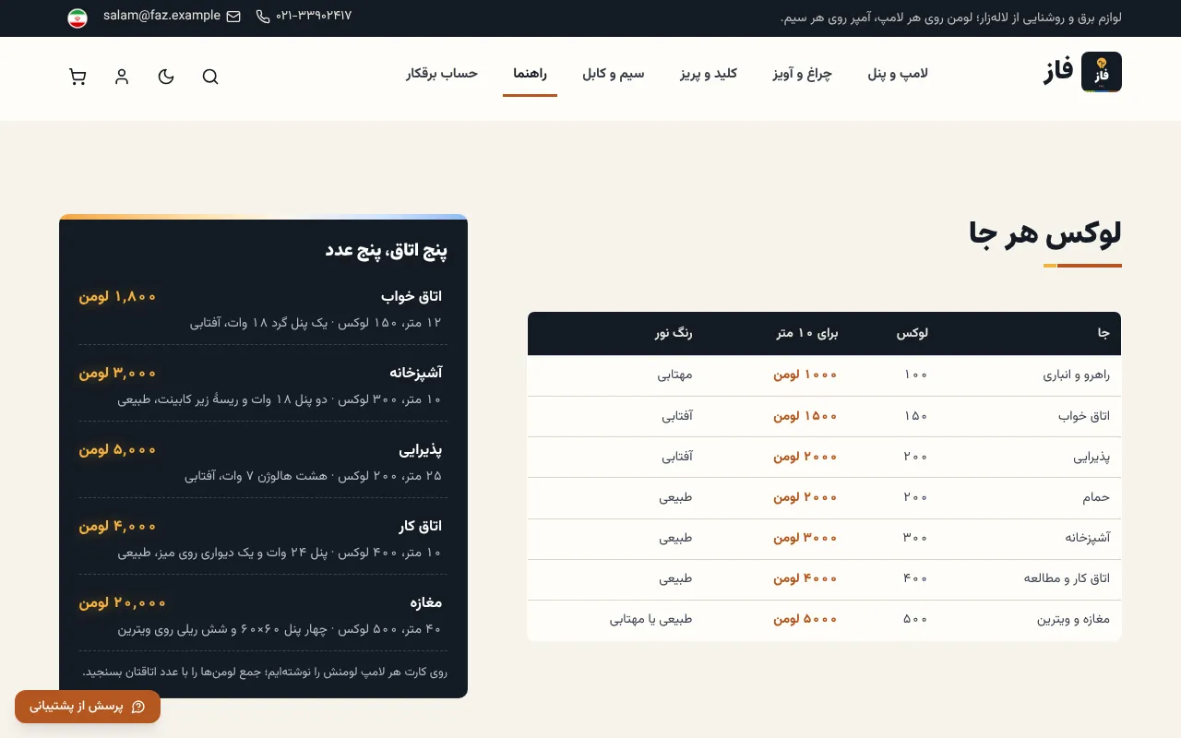This screenshot has width=1181, height=738.
Task: Open the حساب برقکار menu item
Action: (442, 74)
